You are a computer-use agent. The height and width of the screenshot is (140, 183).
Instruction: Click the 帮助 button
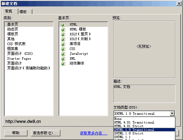pos(16,133)
